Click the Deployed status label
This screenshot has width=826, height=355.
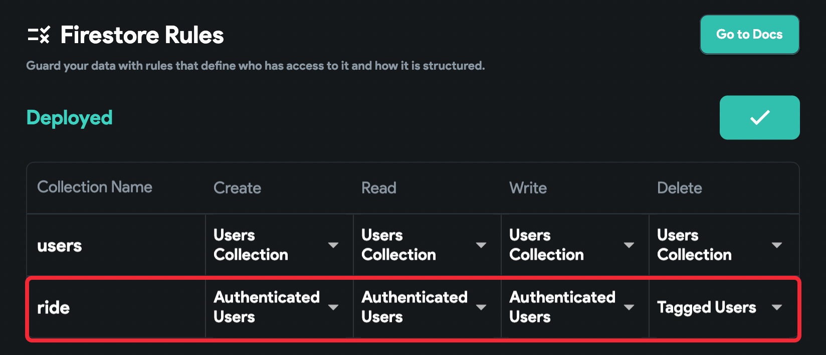69,118
